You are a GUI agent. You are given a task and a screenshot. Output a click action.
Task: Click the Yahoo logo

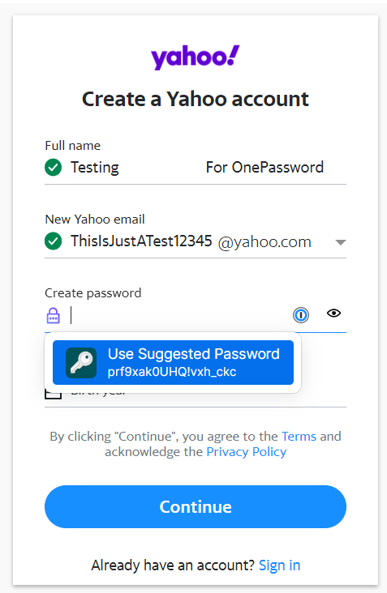pyautogui.click(x=195, y=57)
